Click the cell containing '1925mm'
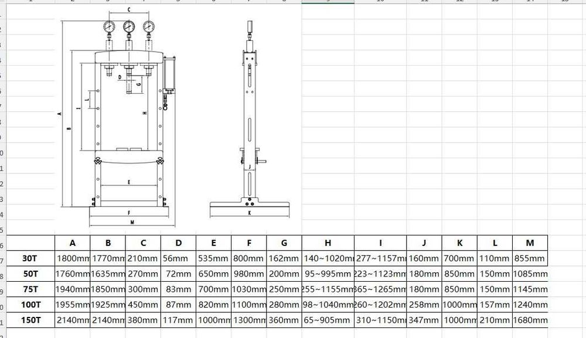586x338 pixels. tap(108, 305)
